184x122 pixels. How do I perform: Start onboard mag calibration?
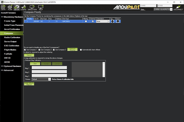35,64
